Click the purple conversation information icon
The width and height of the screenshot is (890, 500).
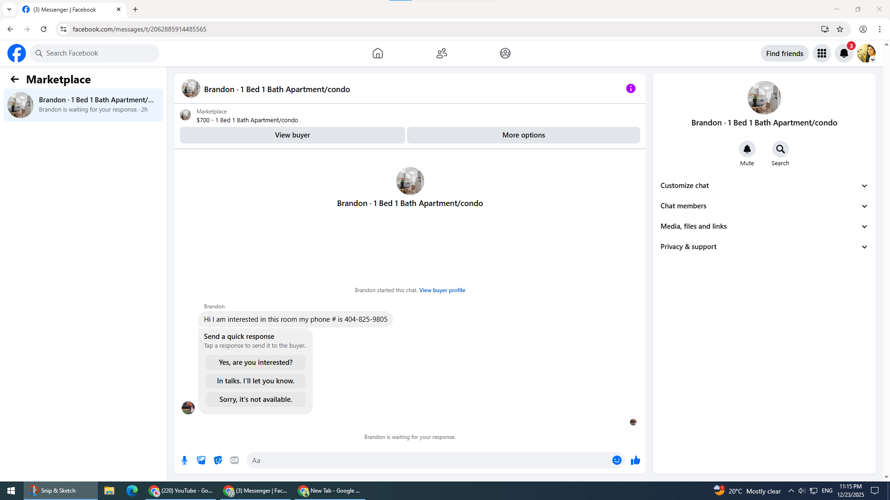(630, 88)
